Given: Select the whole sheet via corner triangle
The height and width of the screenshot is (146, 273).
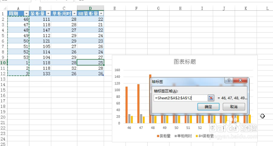Looking at the screenshot, I should (4, 8).
